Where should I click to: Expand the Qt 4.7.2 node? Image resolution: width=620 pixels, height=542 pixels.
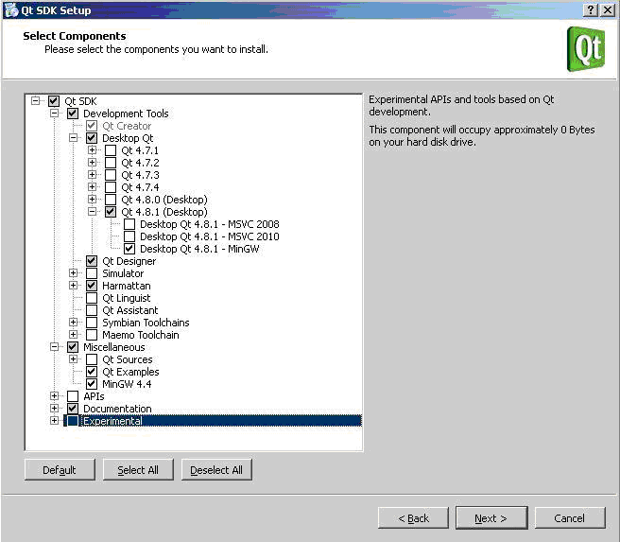[x=92, y=163]
